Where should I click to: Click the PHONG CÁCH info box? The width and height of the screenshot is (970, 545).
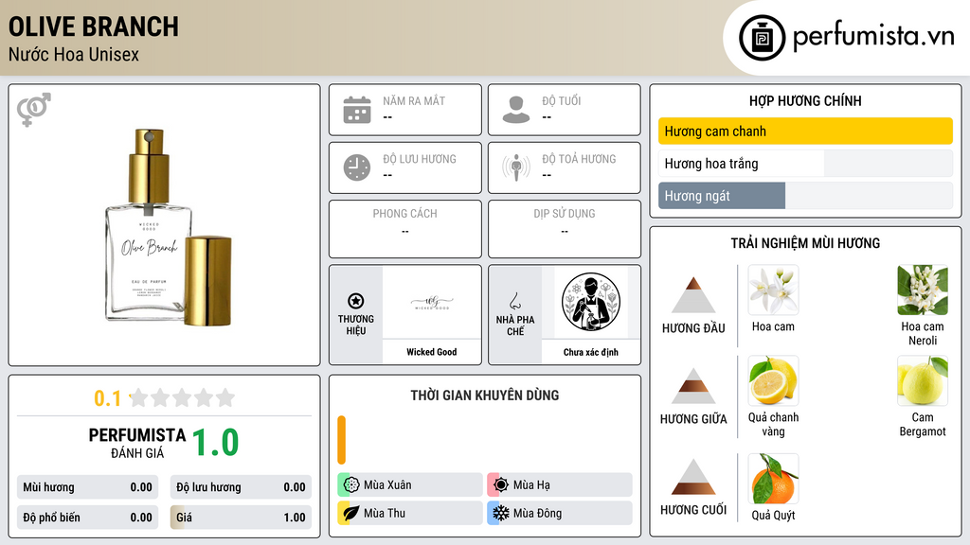click(405, 229)
